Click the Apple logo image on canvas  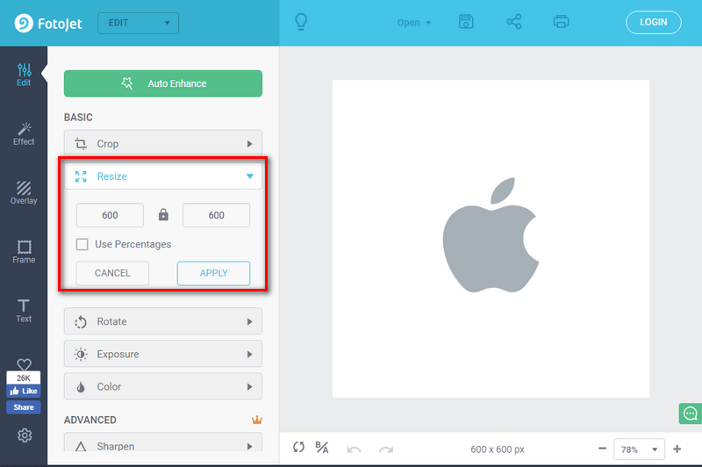point(491,235)
